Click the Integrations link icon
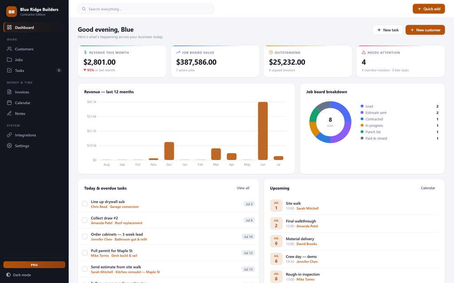Image resolution: width=454 pixels, height=283 pixels. pos(9,135)
